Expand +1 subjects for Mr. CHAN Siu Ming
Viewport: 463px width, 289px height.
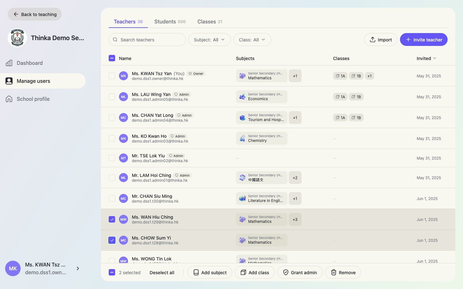point(295,198)
